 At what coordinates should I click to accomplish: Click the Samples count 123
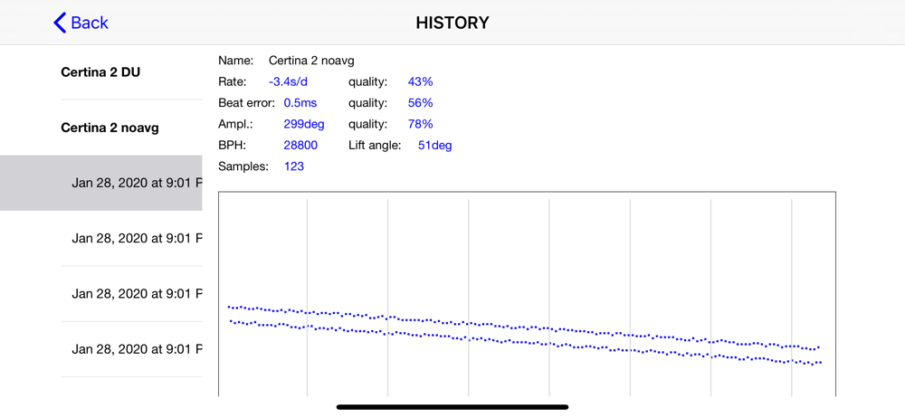[294, 166]
